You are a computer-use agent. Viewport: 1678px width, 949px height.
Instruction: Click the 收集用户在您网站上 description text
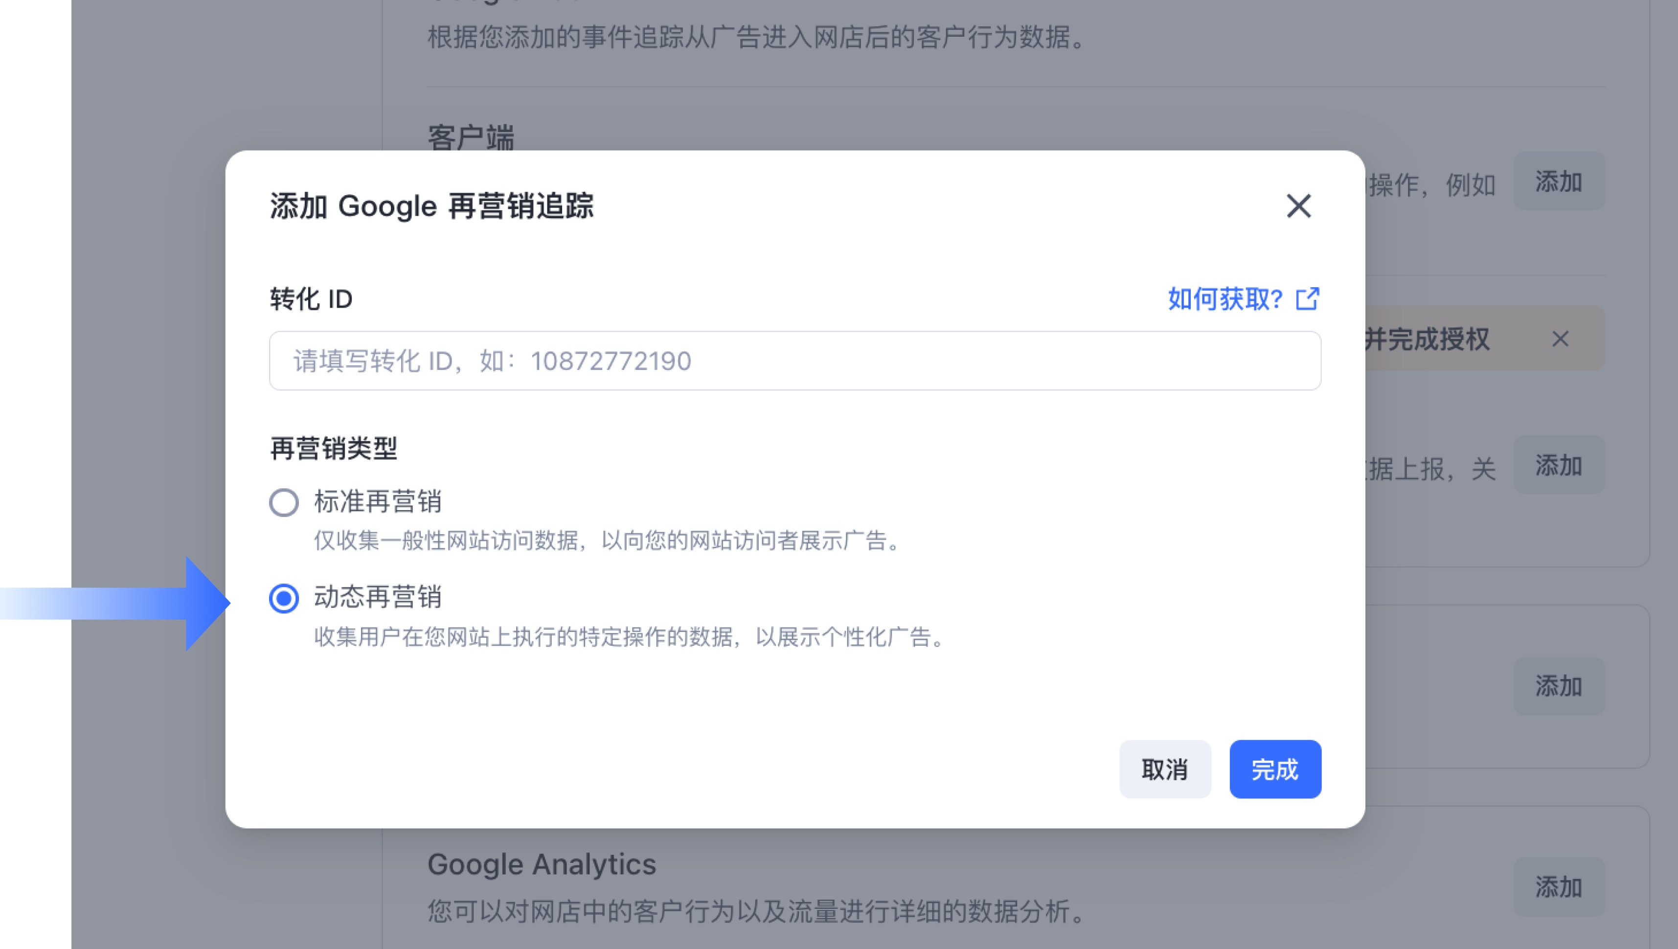[x=630, y=637]
